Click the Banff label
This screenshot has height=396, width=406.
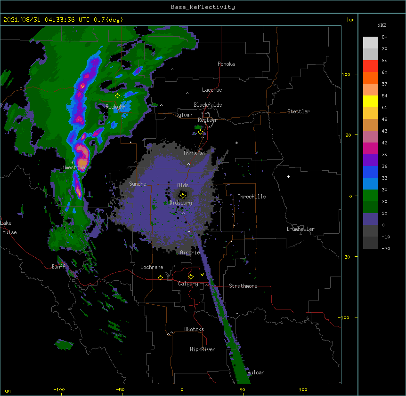click(x=58, y=267)
